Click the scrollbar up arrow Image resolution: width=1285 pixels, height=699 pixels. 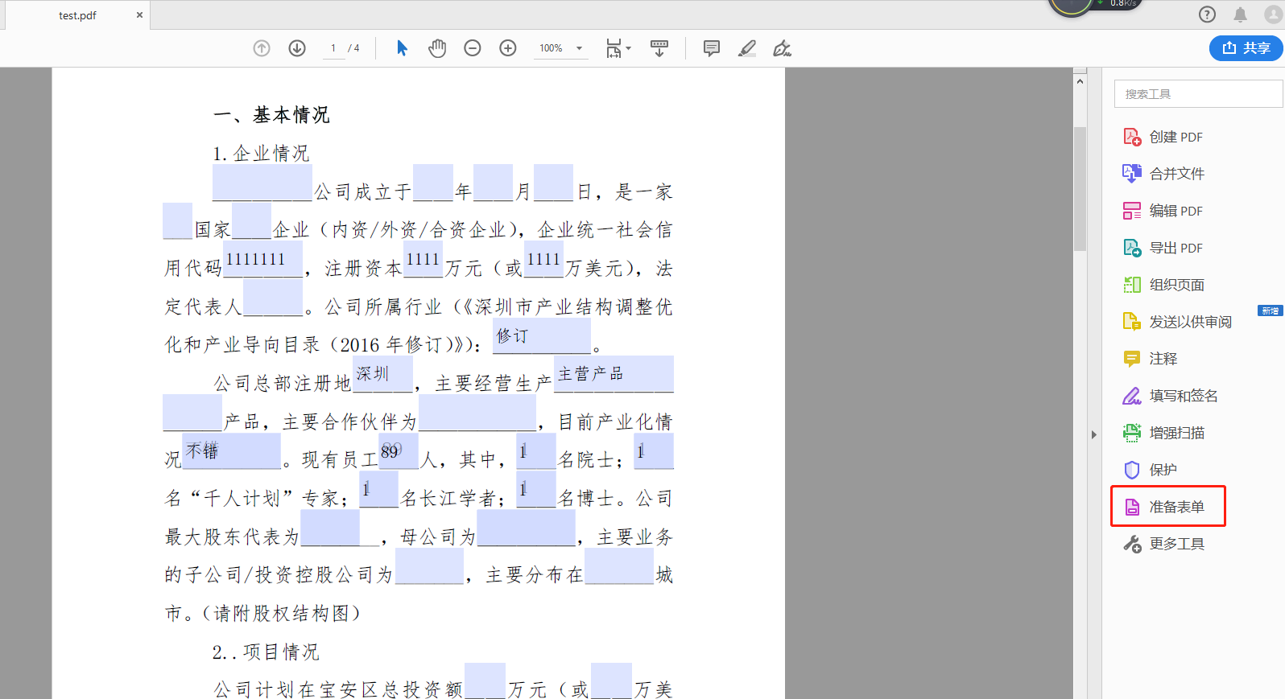1080,81
